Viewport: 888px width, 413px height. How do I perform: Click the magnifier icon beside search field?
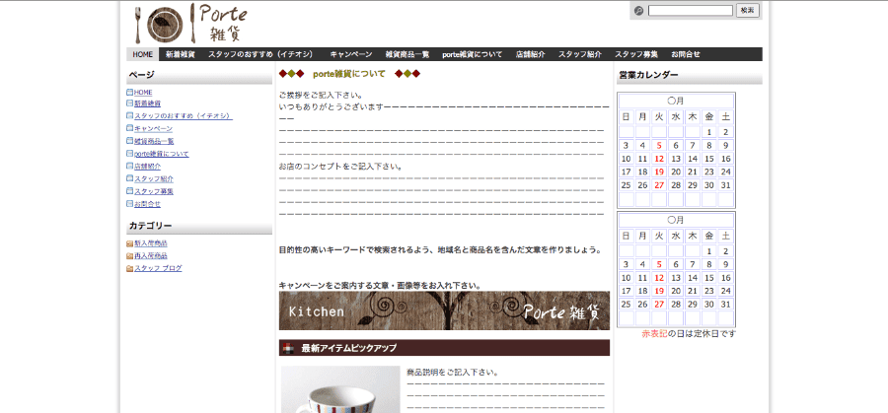coord(639,11)
